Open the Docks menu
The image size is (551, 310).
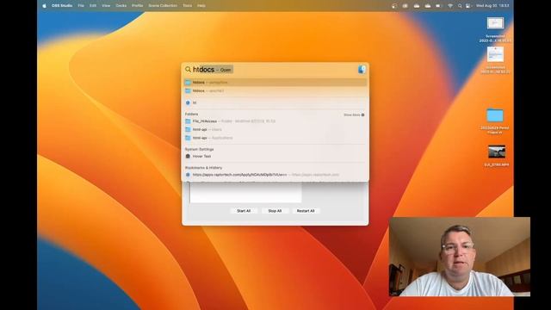pyautogui.click(x=121, y=6)
